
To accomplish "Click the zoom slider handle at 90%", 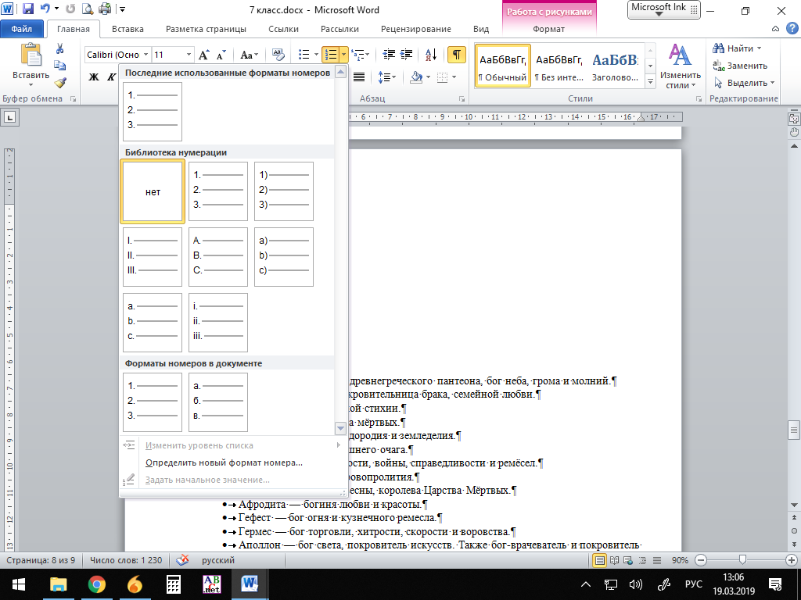I will tap(742, 560).
